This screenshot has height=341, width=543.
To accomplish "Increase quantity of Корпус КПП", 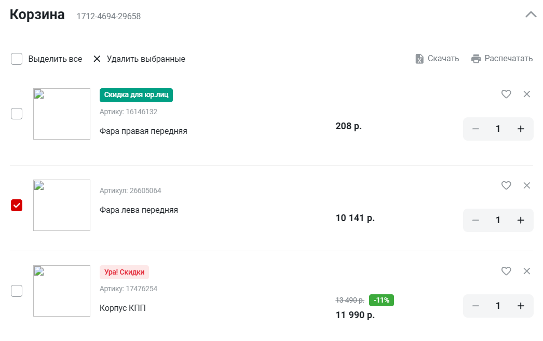I will (521, 306).
